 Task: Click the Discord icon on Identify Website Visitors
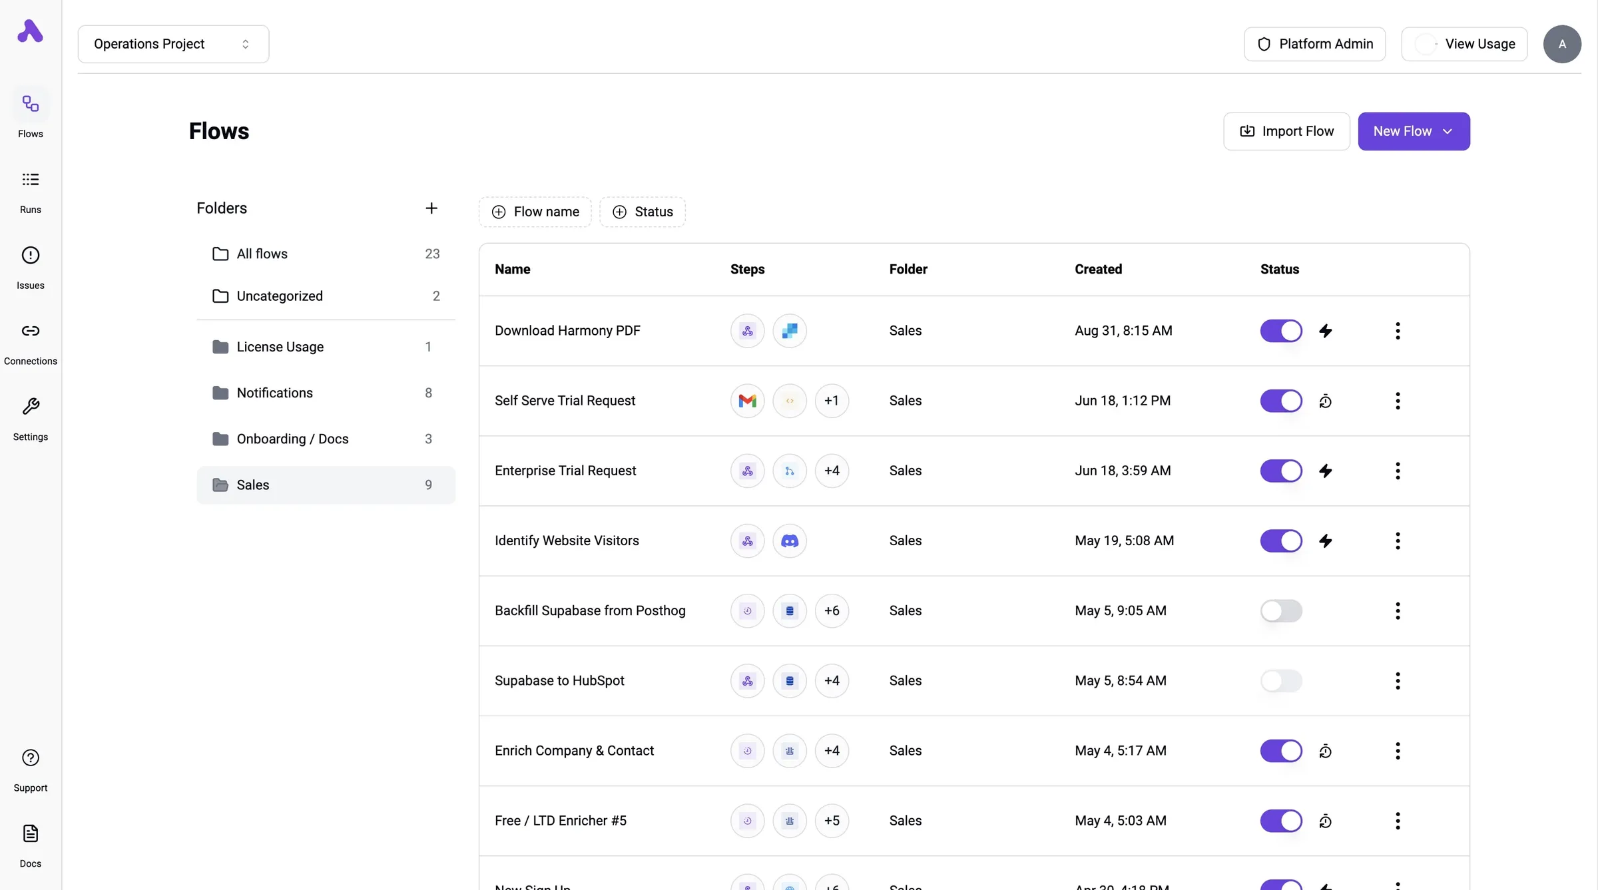[790, 541]
